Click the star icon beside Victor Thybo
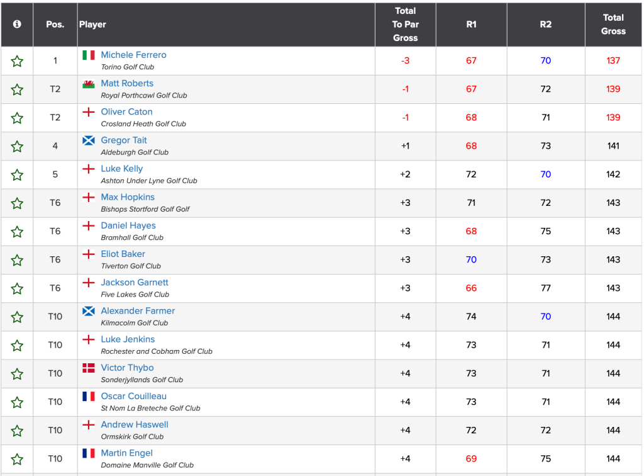The width and height of the screenshot is (644, 476). 17,374
